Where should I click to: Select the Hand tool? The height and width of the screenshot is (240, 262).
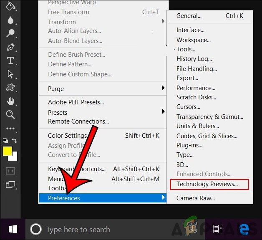point(10,101)
